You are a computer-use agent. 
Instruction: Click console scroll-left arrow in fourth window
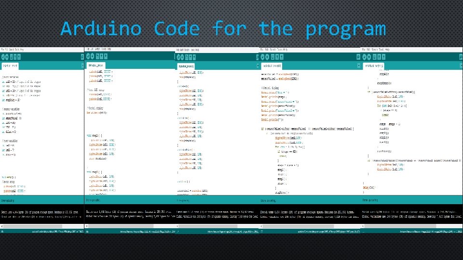(261, 226)
